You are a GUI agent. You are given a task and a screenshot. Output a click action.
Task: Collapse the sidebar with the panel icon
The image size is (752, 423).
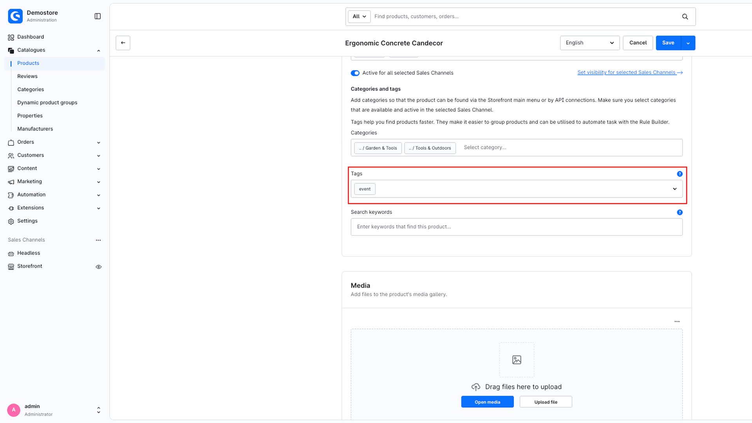98,16
